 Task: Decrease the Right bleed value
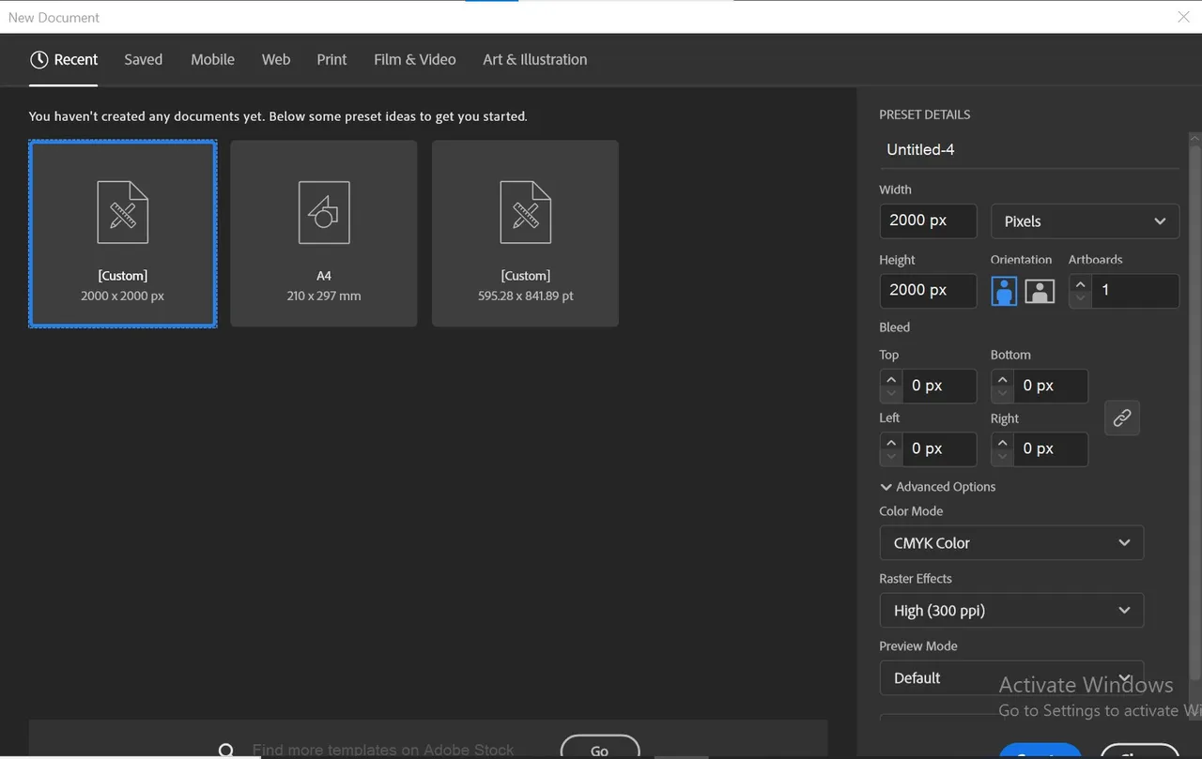1003,457
